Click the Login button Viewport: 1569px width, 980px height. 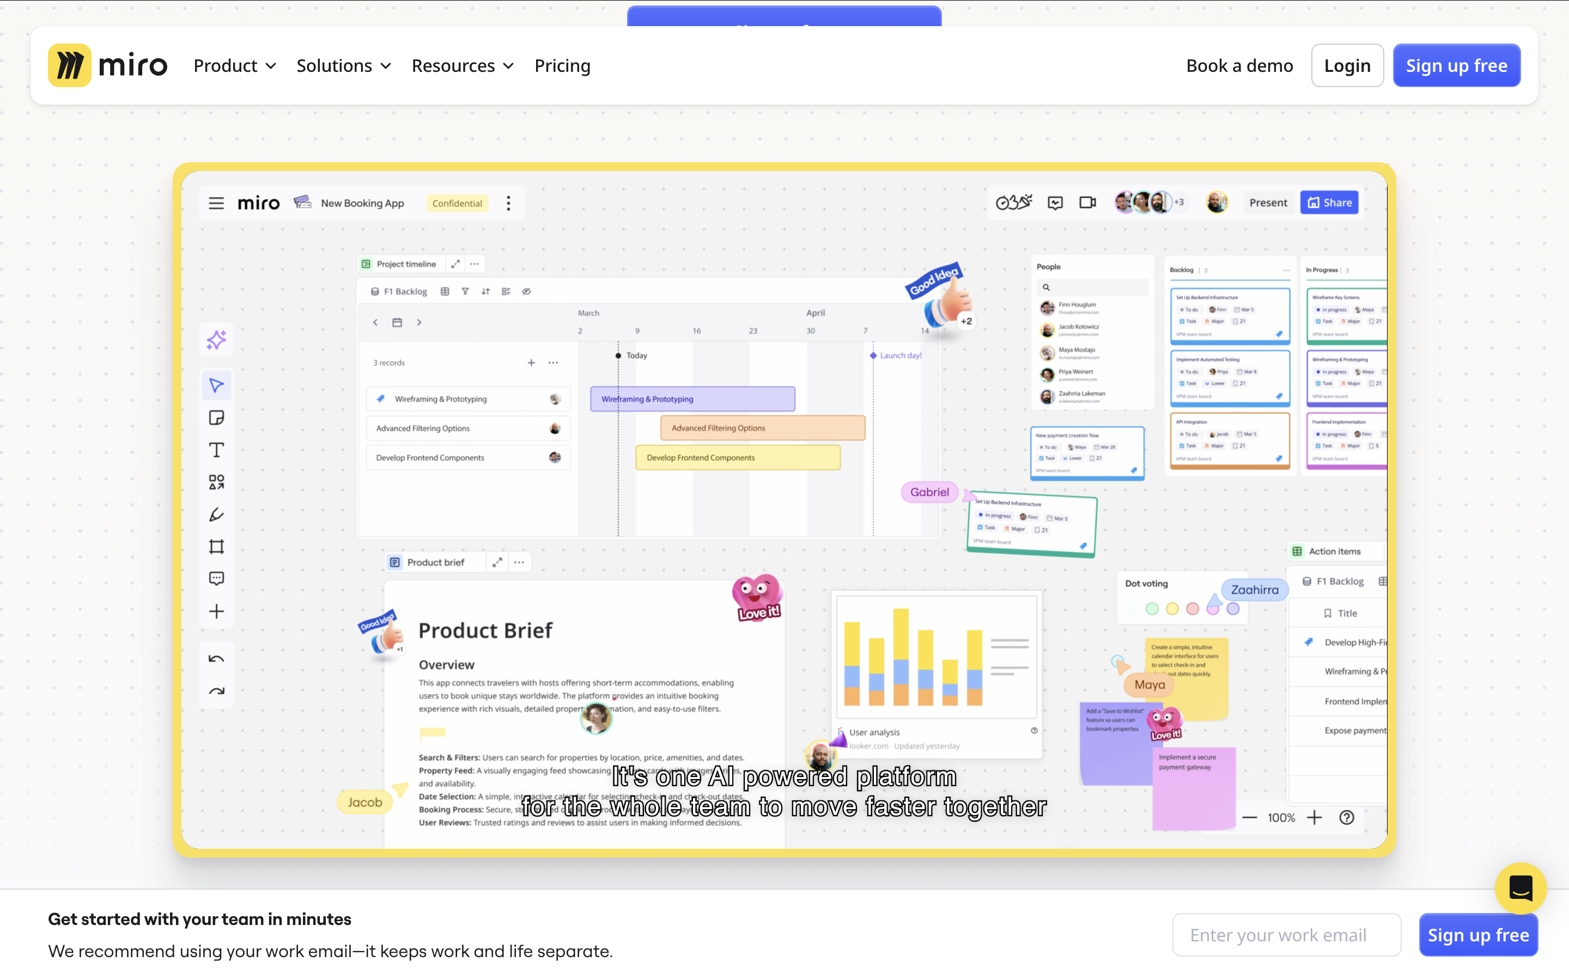pyautogui.click(x=1347, y=65)
